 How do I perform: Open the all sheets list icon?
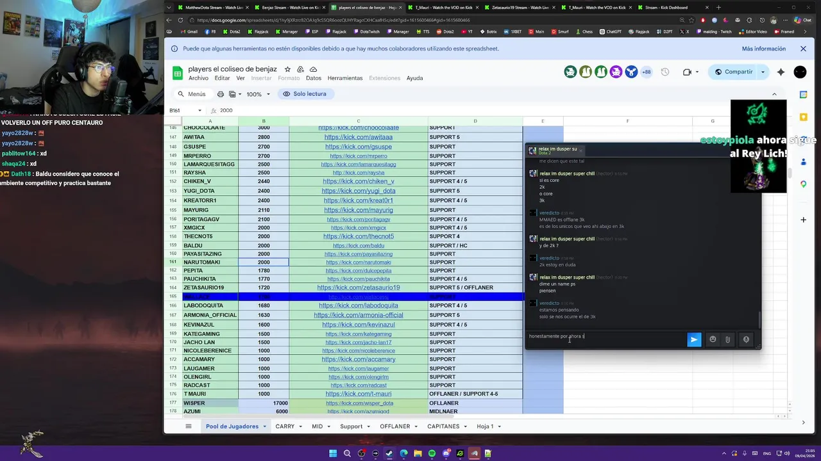(x=189, y=426)
